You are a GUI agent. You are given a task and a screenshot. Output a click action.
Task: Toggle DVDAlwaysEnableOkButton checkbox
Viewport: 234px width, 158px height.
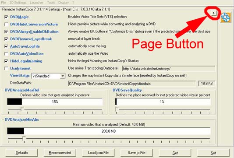(6, 32)
